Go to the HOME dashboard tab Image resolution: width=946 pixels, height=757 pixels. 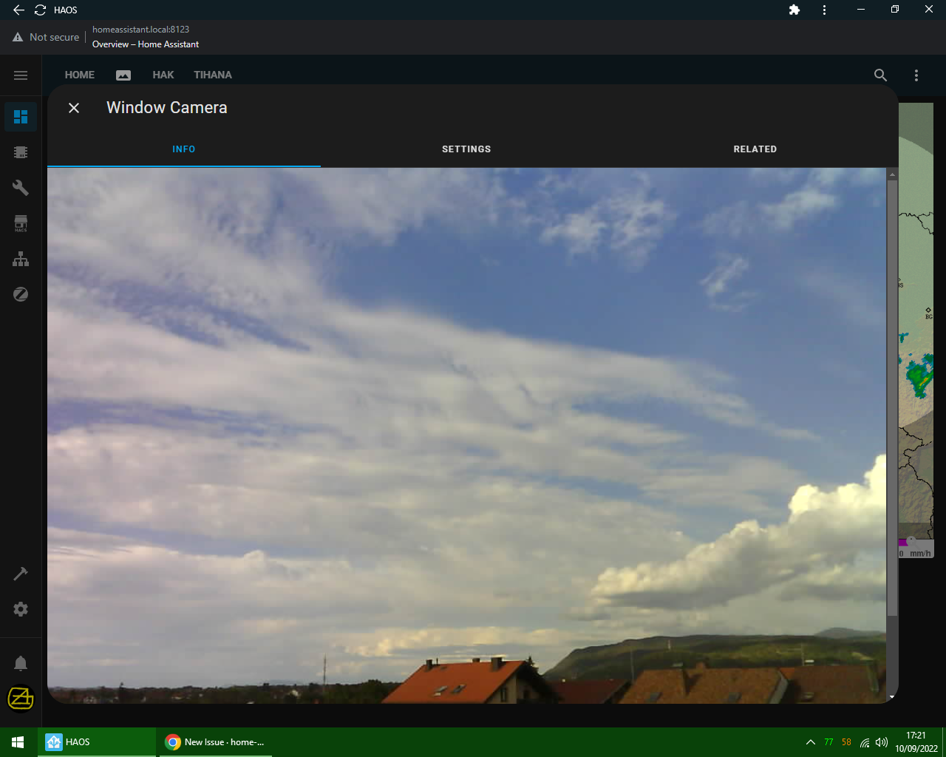pos(80,75)
